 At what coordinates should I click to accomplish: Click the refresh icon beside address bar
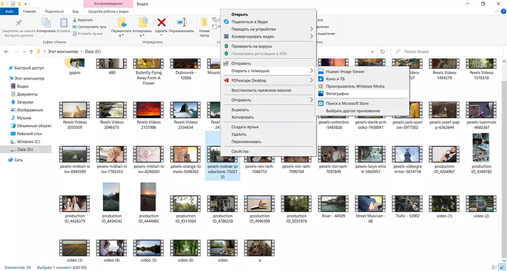(x=383, y=52)
